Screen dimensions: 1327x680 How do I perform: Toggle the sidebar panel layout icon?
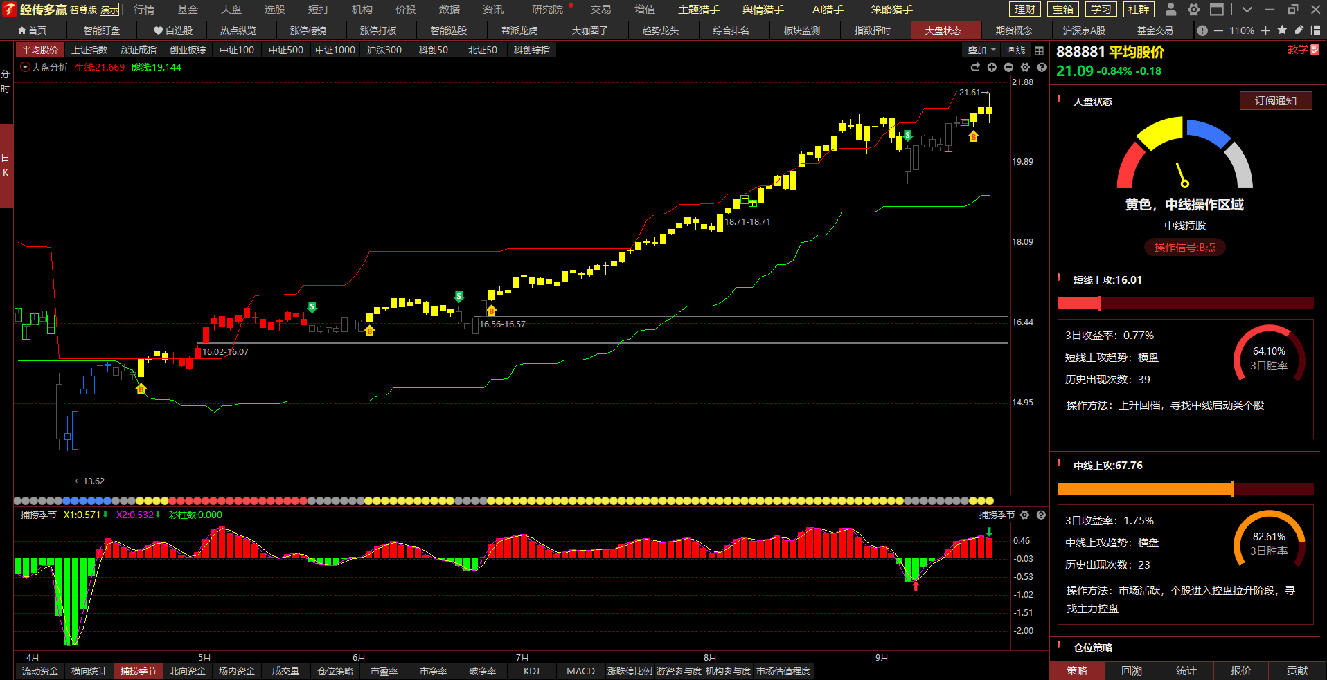(x=1316, y=30)
